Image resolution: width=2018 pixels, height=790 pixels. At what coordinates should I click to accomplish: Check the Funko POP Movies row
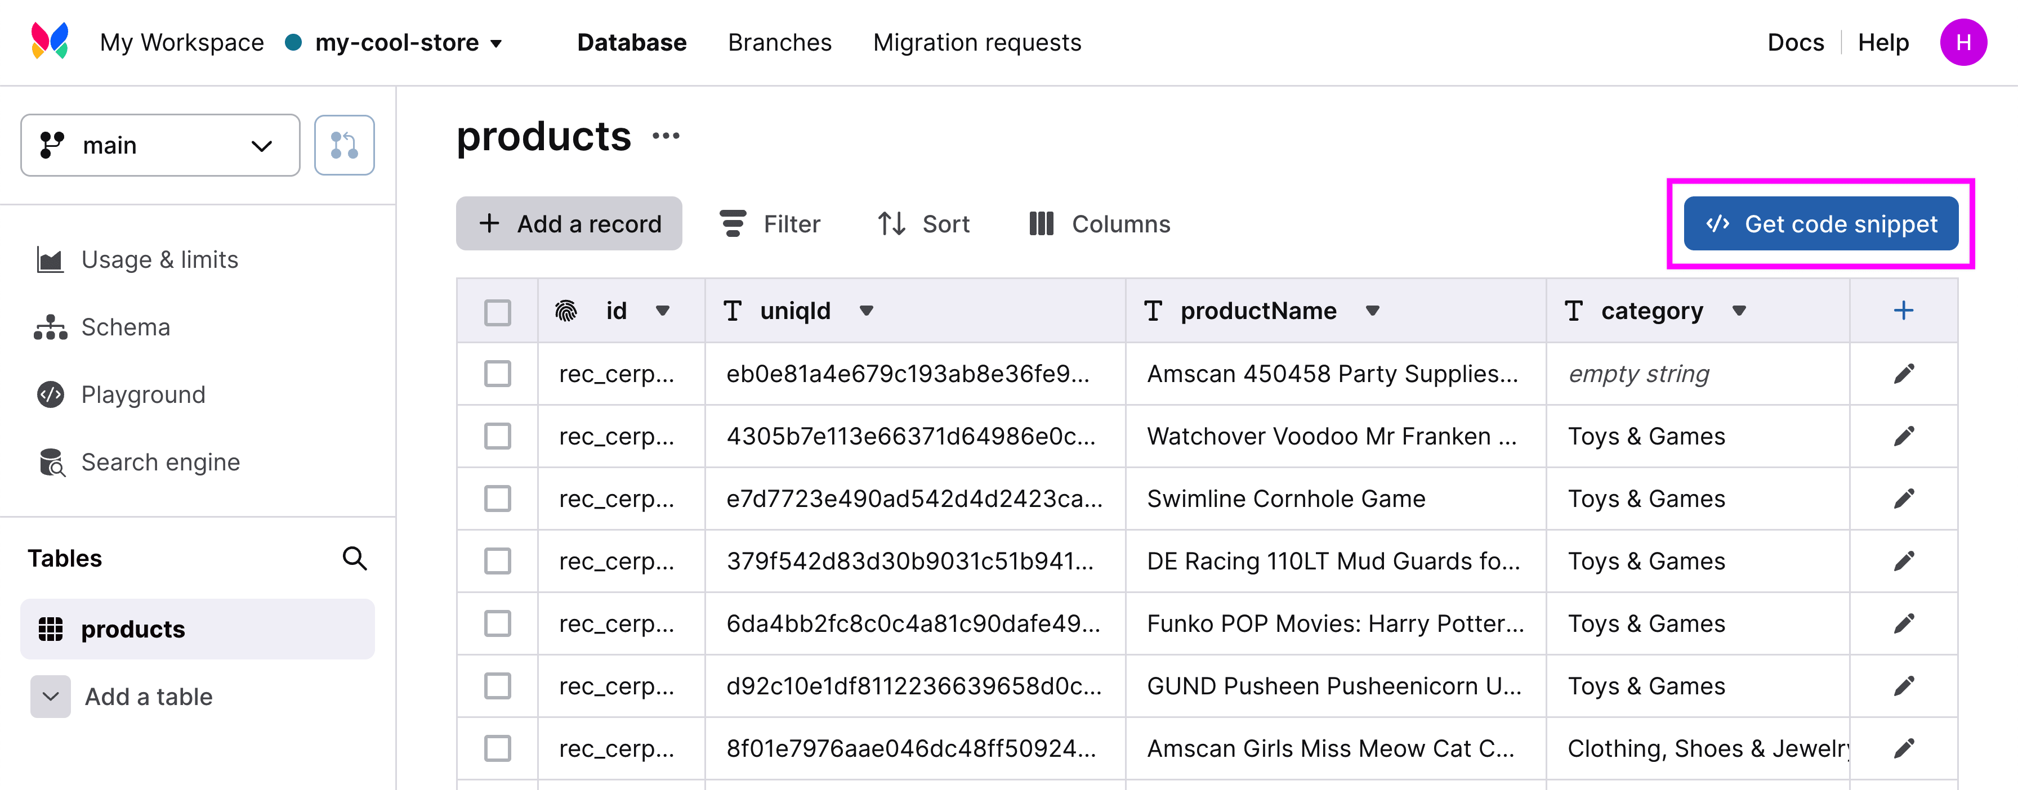tap(497, 623)
